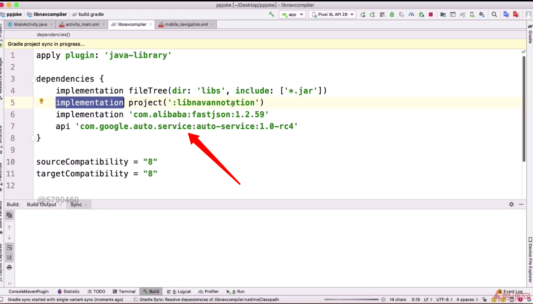Click the blue translate icon

[x=506, y=15]
